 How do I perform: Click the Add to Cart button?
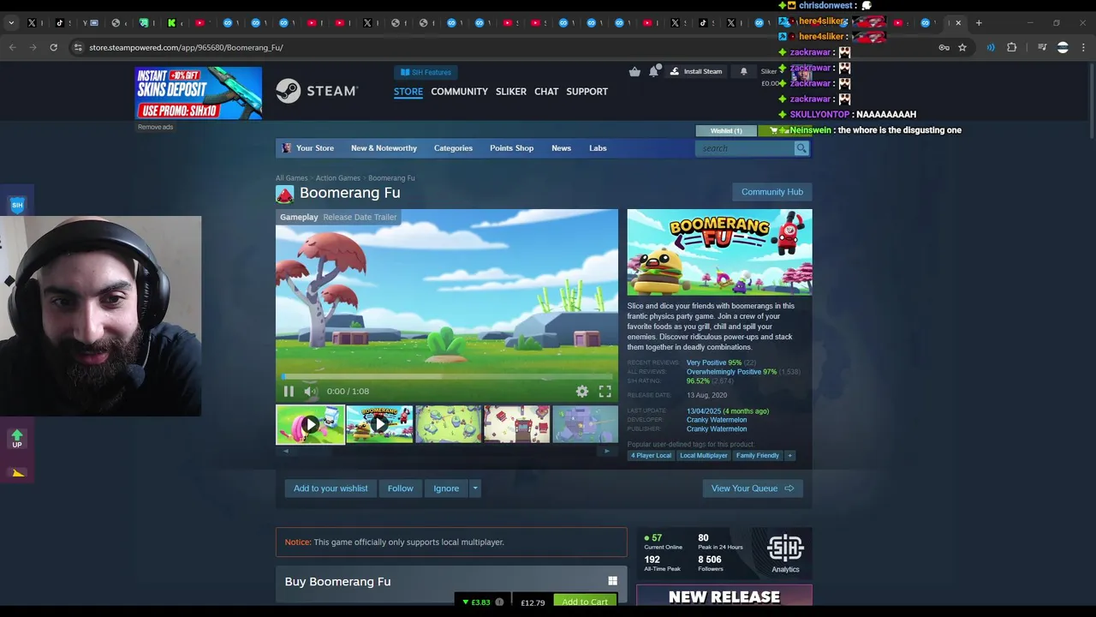click(585, 602)
